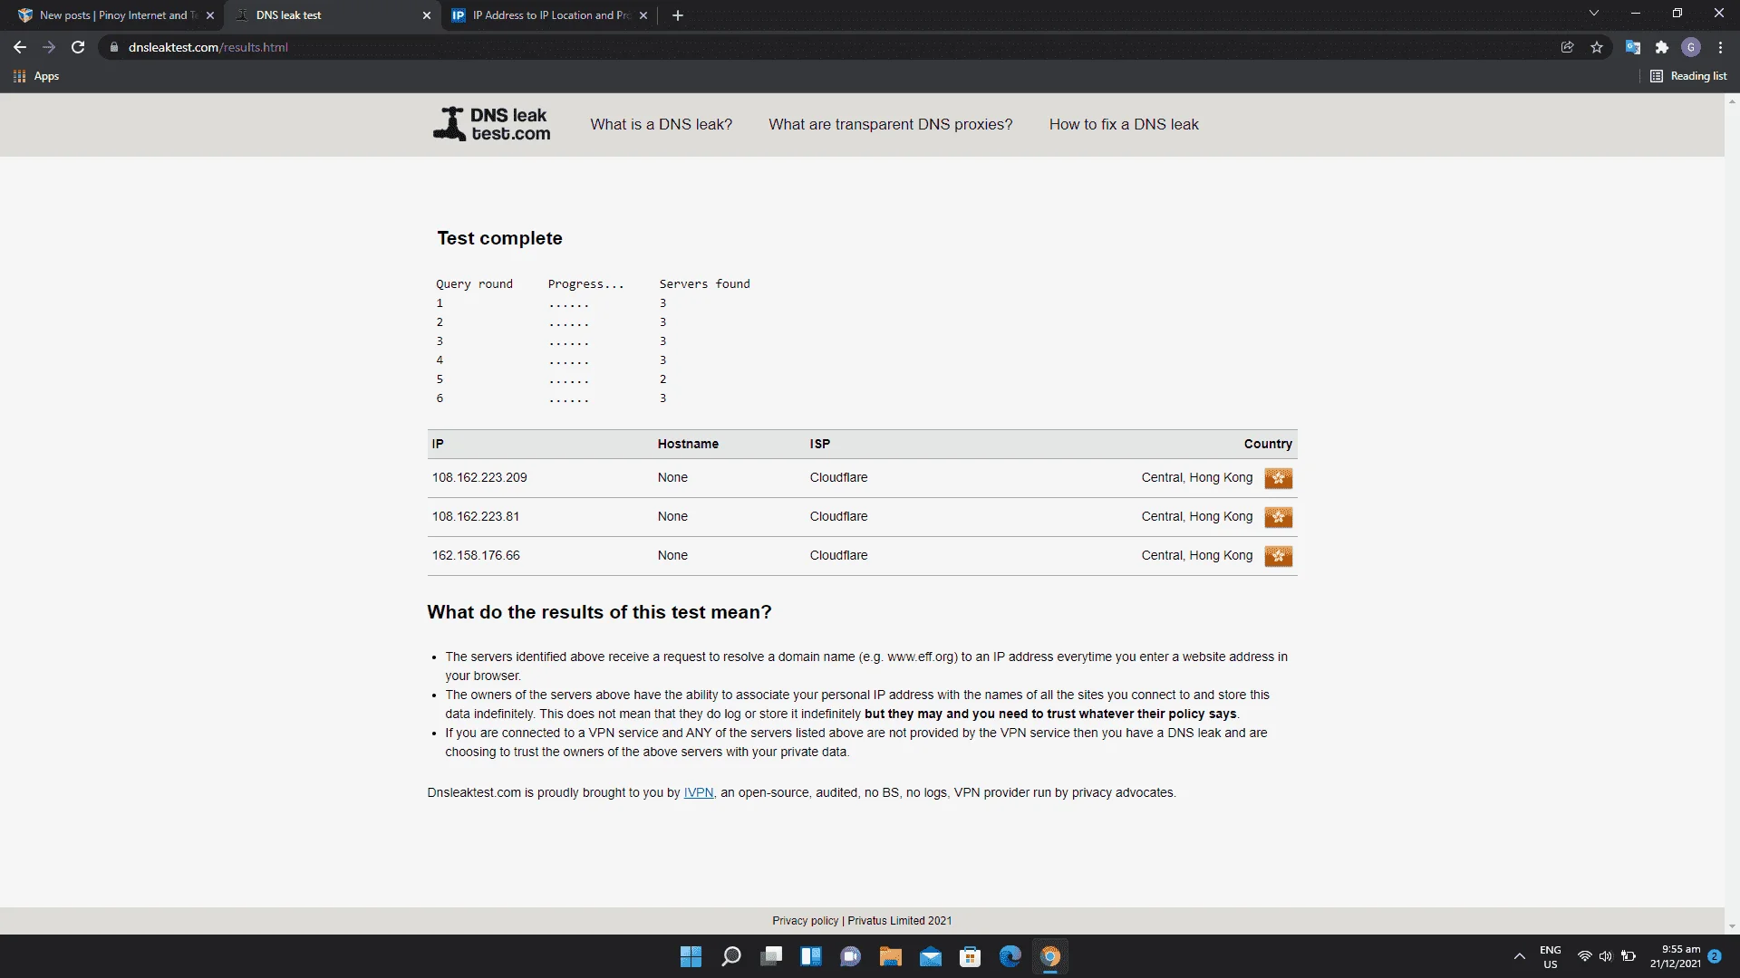Click the address bar URL field

(825, 47)
